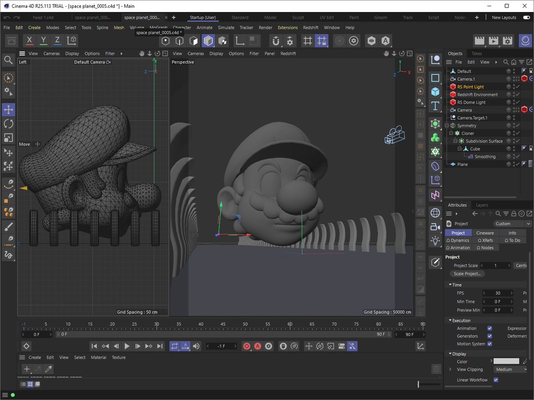534x400 pixels.
Task: Click the new material plus icon
Action: tap(27, 369)
